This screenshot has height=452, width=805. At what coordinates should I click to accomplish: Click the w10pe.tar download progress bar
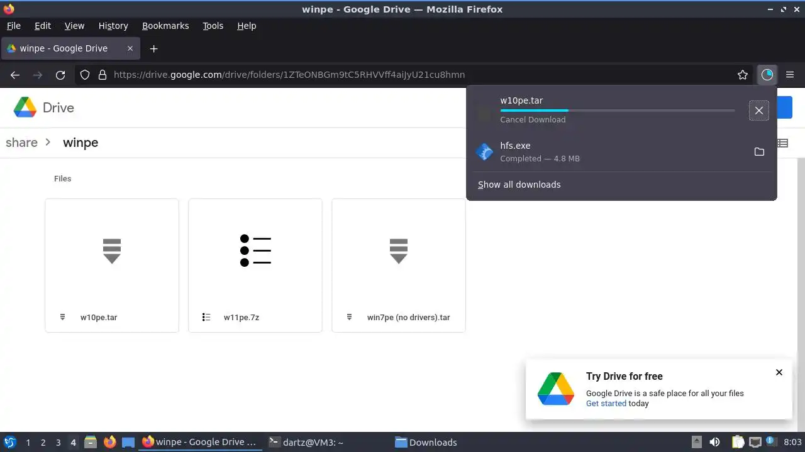[618, 110]
